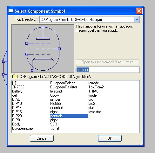Choose the tetrode entry in the list
The width and height of the screenshot is (155, 153).
[94, 83]
